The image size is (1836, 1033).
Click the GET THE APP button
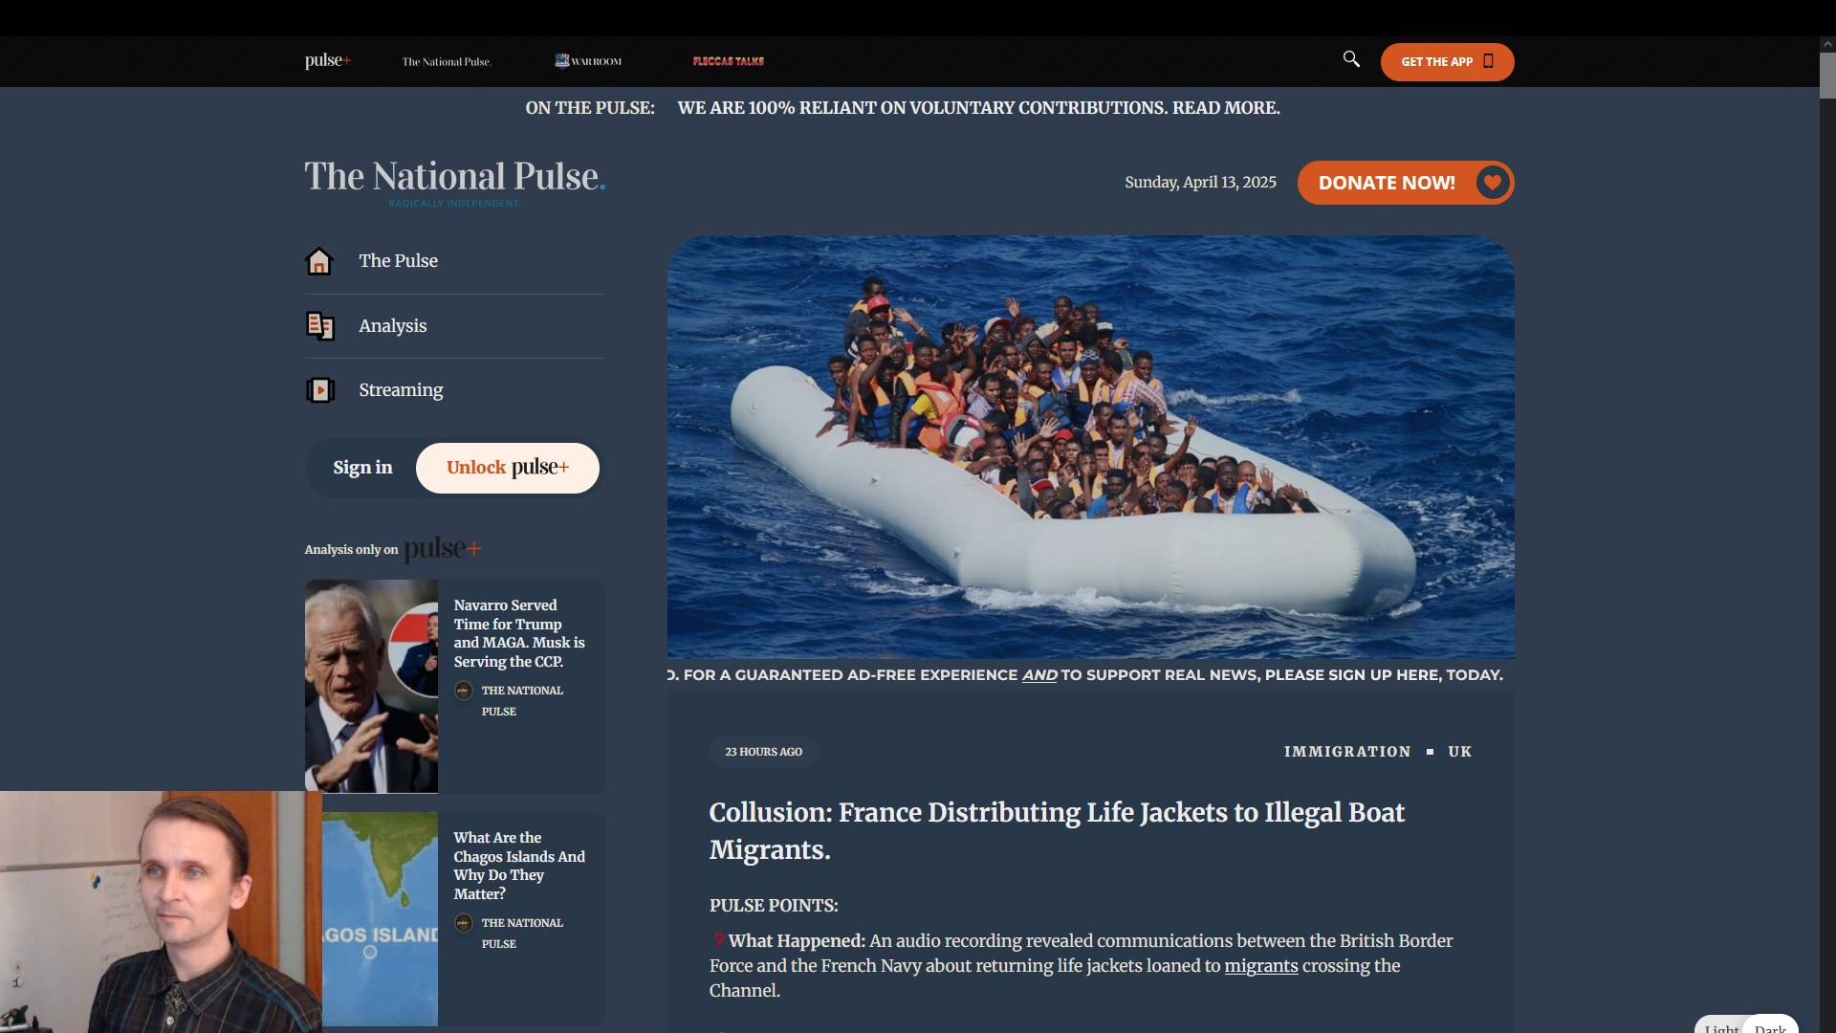[x=1447, y=62]
